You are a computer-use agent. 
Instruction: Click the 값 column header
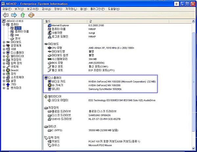coord(128,21)
